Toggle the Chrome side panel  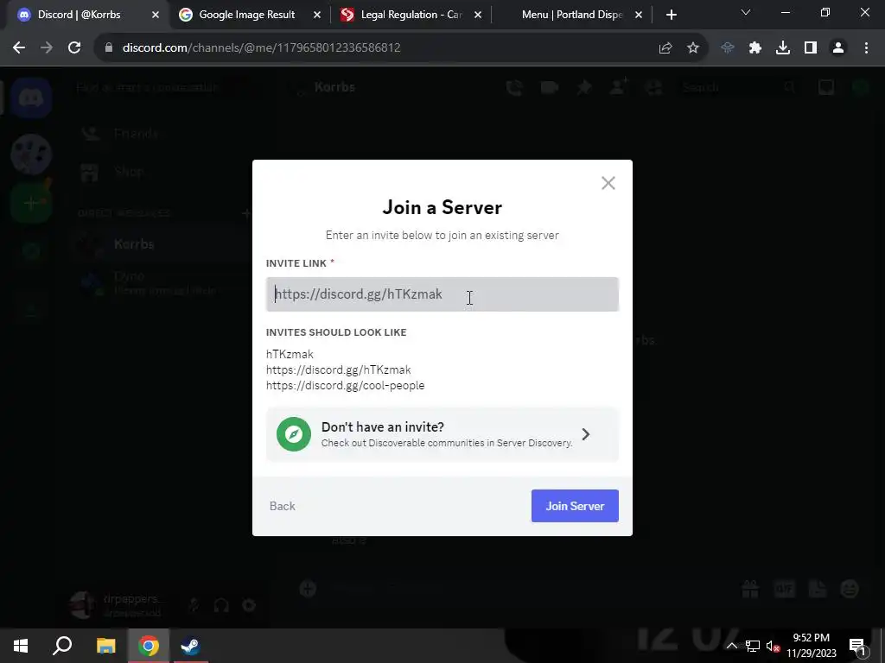811,47
